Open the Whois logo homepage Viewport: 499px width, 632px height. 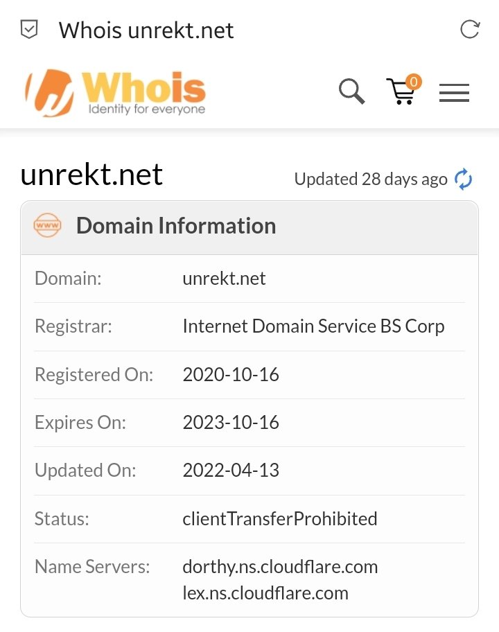point(115,93)
